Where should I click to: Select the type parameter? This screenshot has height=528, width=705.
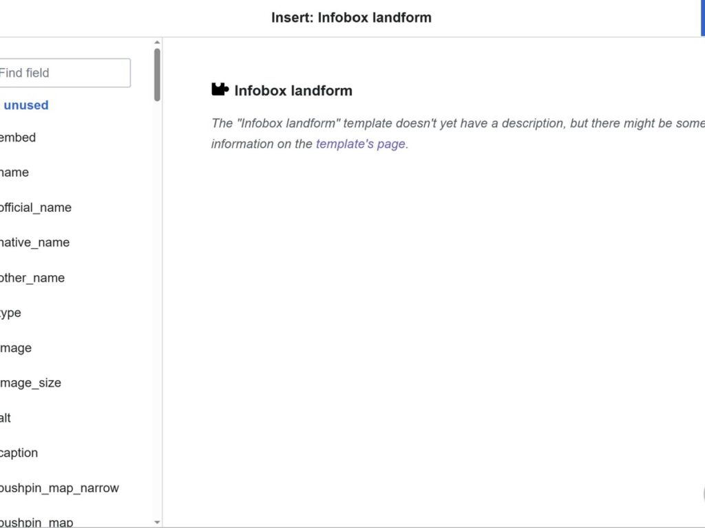(10, 313)
